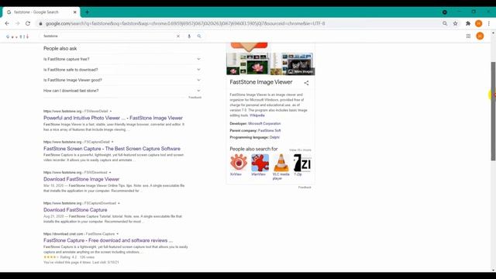Select VLC media player cone icon
This screenshot has height=279, width=496.
[x=281, y=163]
